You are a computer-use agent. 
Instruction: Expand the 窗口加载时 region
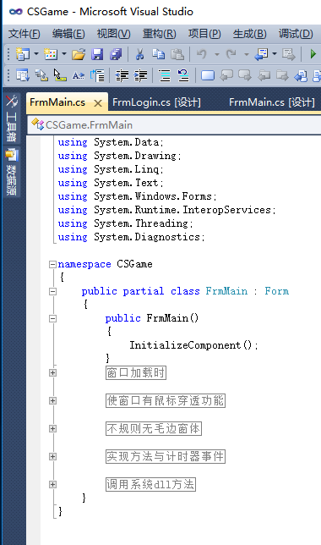tap(52, 372)
